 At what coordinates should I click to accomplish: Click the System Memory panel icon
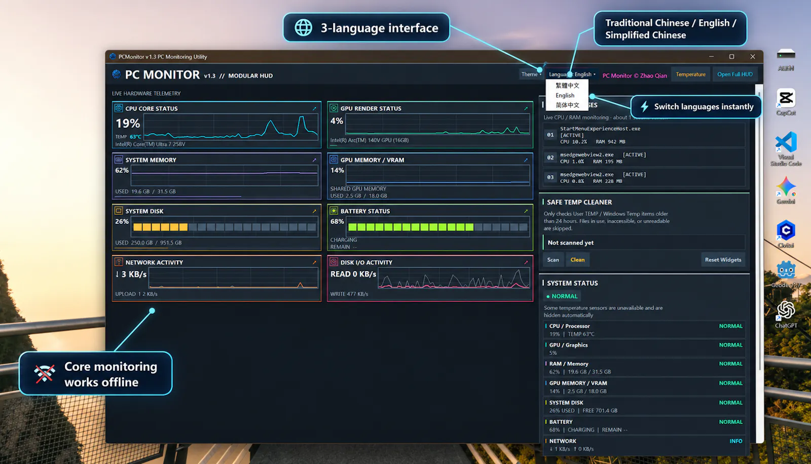point(119,160)
